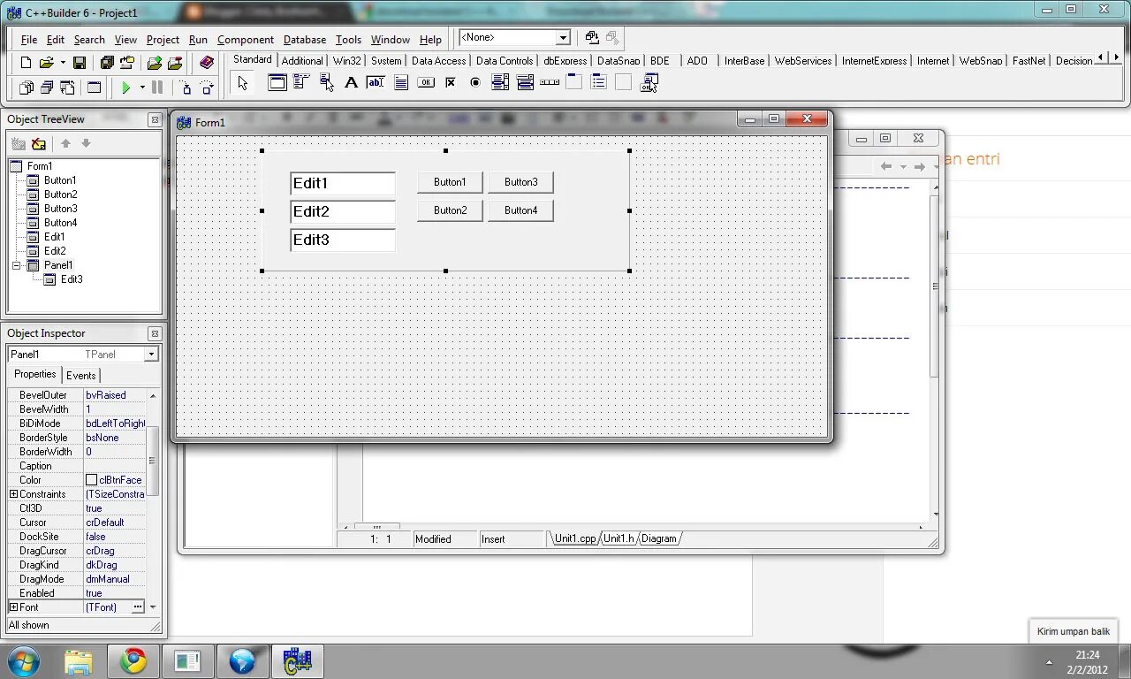Switch to Events tab in Object Inspector

point(81,376)
